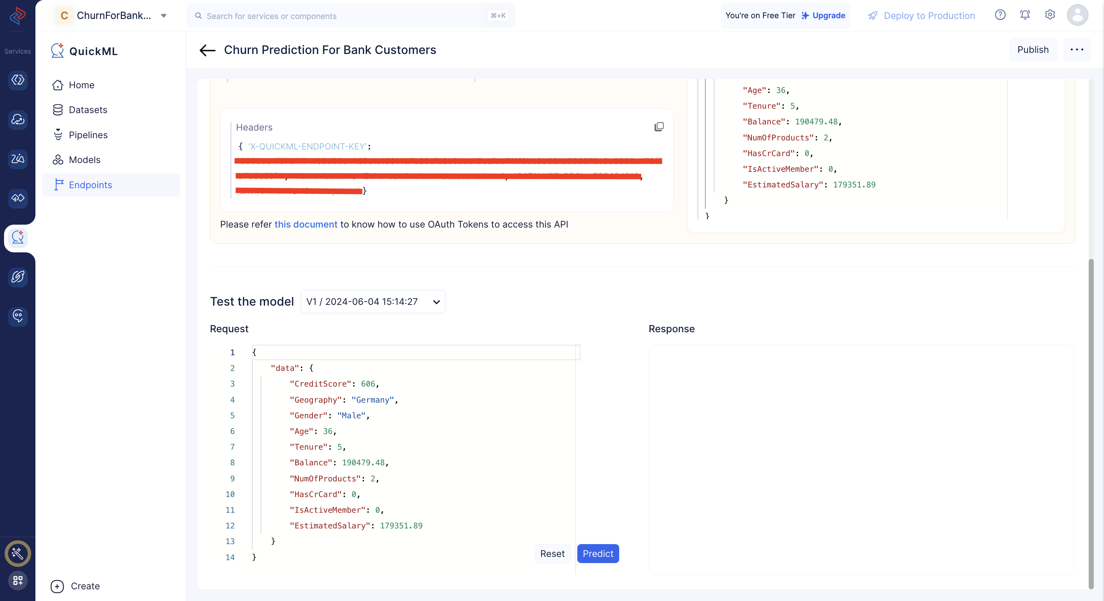Click the Deploy to Production rocket icon
This screenshot has height=601, width=1104.
(x=874, y=15)
